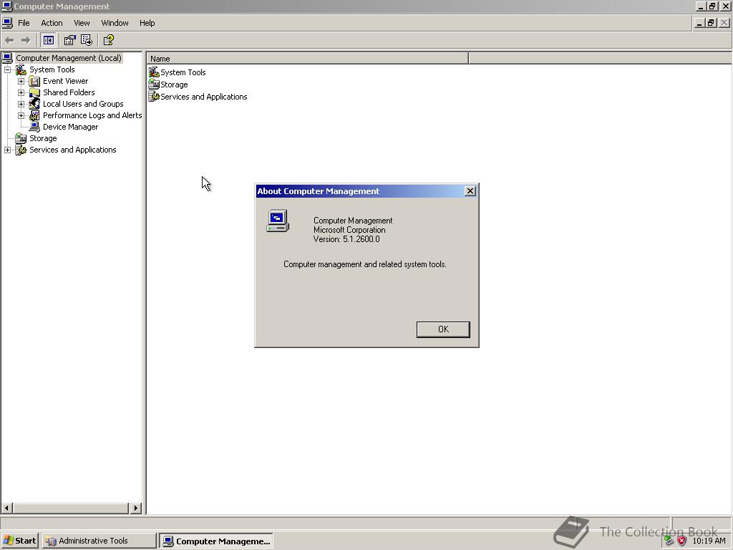Click the Back arrow toolbar button
Image resolution: width=733 pixels, height=550 pixels.
click(9, 40)
